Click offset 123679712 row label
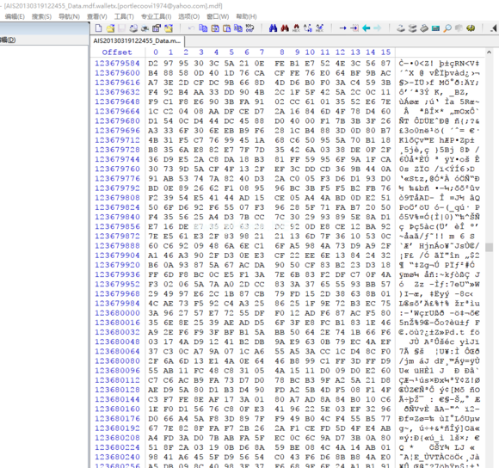The width and height of the screenshot is (499, 468). tap(117, 140)
